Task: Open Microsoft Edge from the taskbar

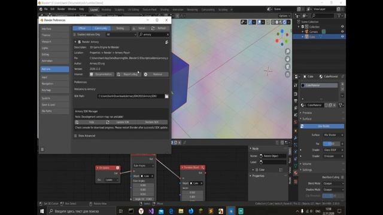Action: point(171,211)
